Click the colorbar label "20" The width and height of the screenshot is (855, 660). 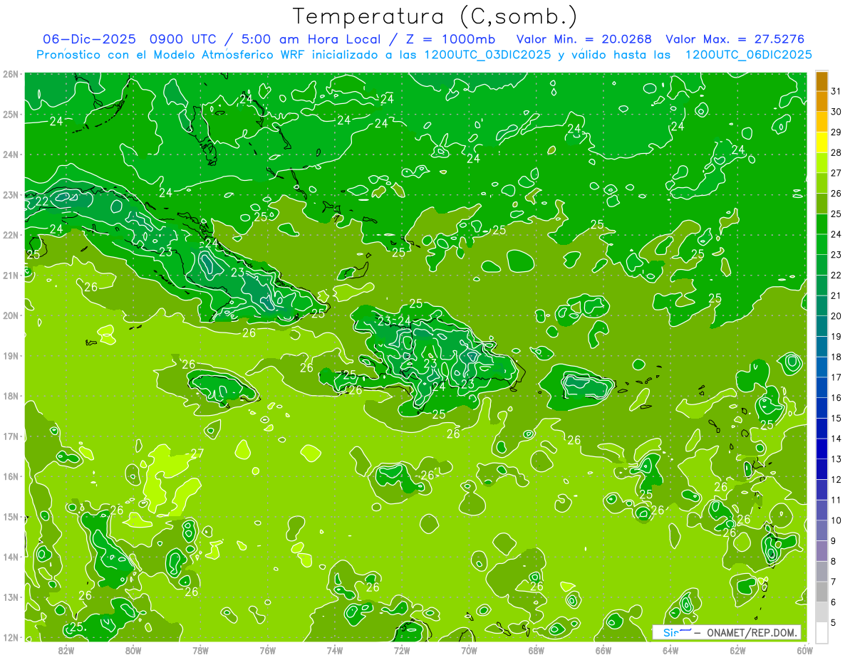[x=836, y=316]
